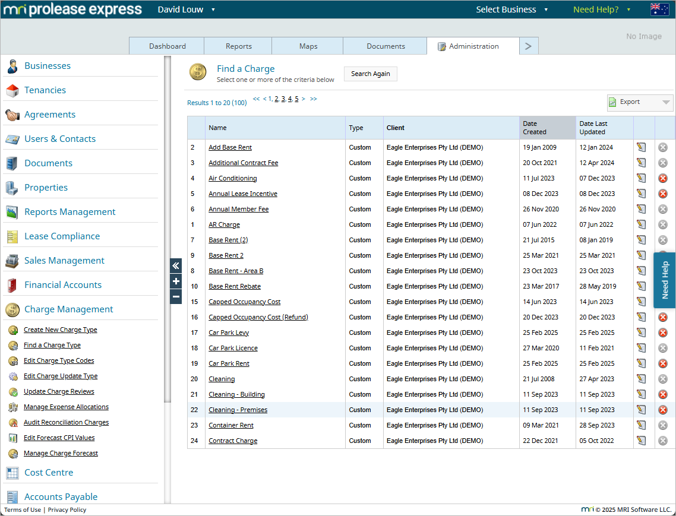
Task: Click the Properties building icon
Action: (12, 188)
